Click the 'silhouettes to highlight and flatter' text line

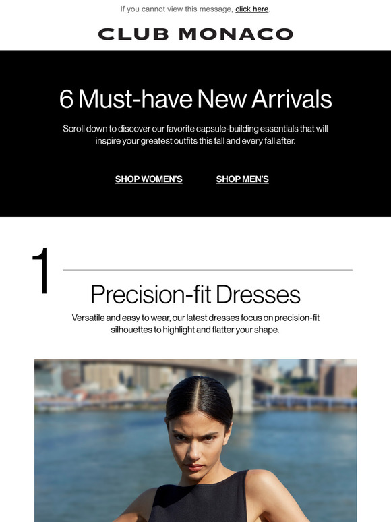click(x=195, y=330)
